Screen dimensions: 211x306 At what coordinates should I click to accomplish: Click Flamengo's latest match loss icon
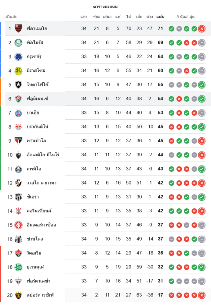[x=202, y=29]
